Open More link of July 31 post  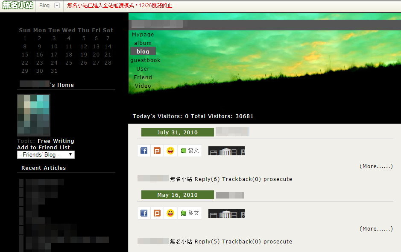coord(376,166)
